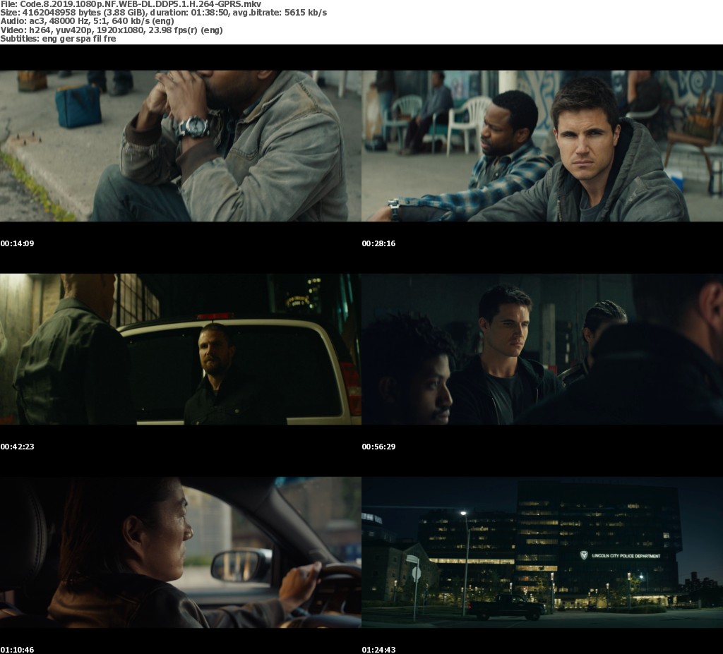723x654 pixels.
Task: Click the 01:10:46 timestamp
Action: [18, 649]
